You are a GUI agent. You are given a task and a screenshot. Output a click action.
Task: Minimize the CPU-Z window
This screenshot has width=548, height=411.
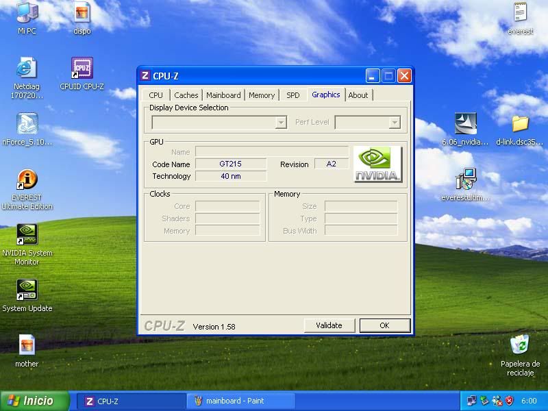(373, 75)
